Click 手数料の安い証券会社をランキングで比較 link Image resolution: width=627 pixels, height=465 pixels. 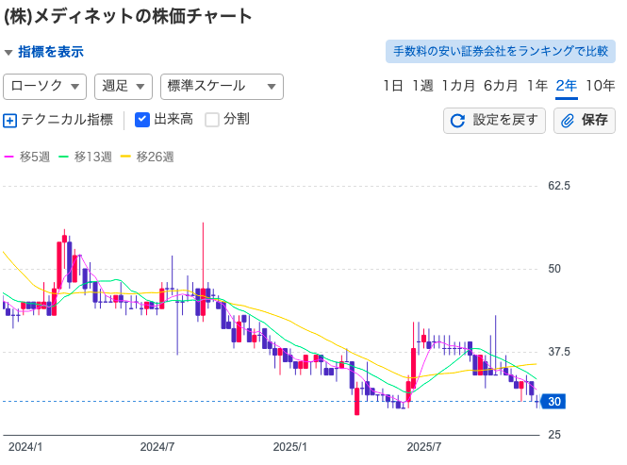[500, 51]
